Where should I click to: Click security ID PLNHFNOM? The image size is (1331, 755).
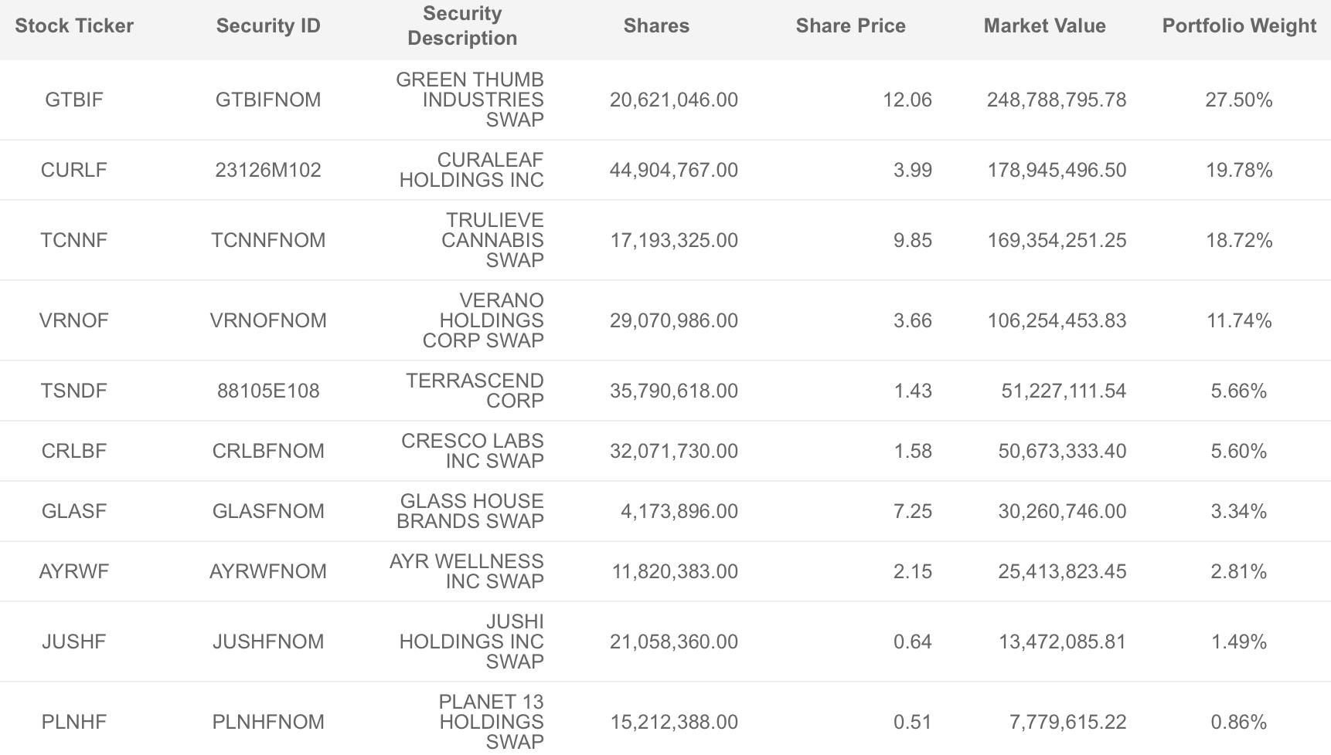268,722
